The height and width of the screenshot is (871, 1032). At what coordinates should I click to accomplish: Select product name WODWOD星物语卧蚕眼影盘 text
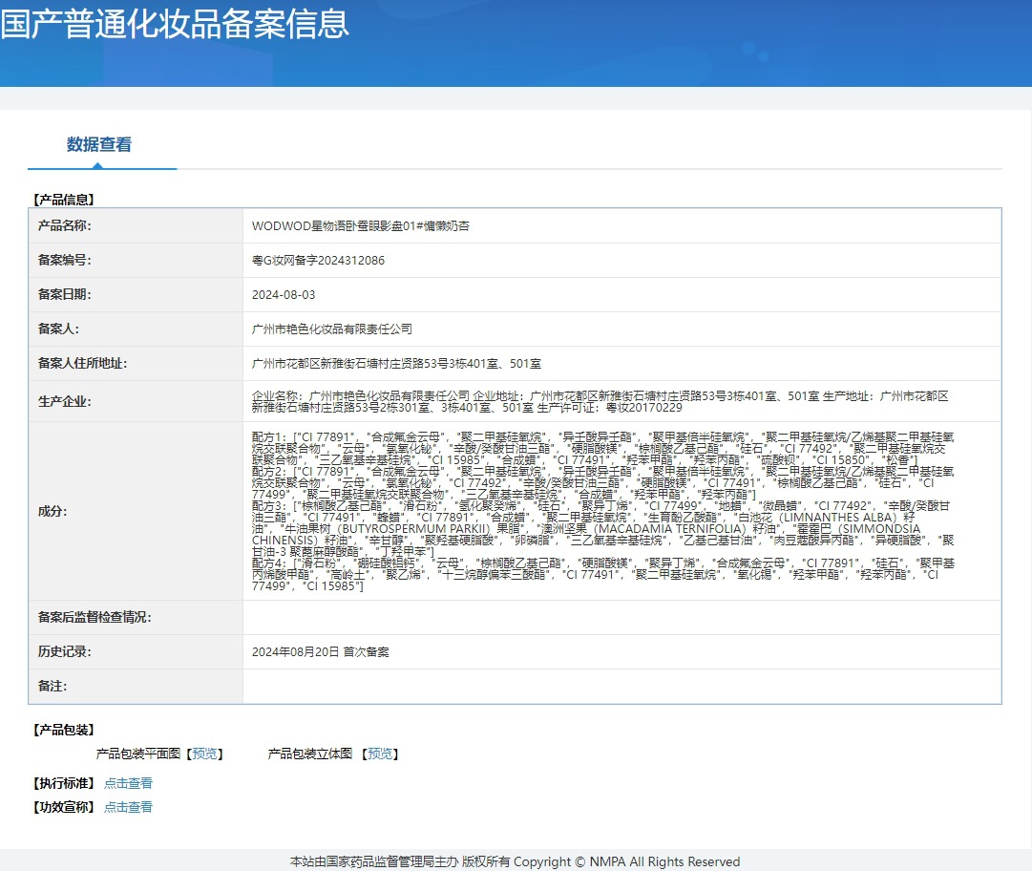point(361,225)
